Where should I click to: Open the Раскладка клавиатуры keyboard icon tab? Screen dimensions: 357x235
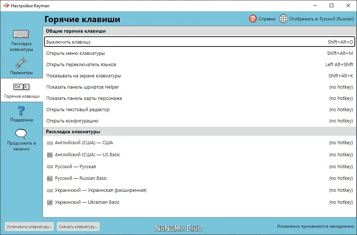click(21, 34)
